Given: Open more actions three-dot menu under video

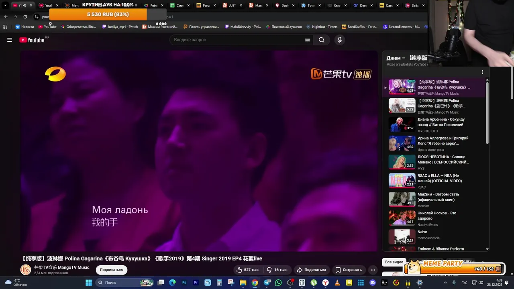Looking at the screenshot, I should pos(373,270).
